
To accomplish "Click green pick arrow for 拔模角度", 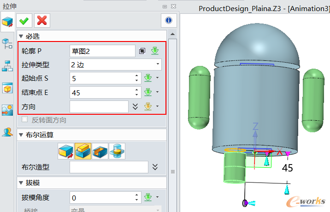I will point(148,197).
